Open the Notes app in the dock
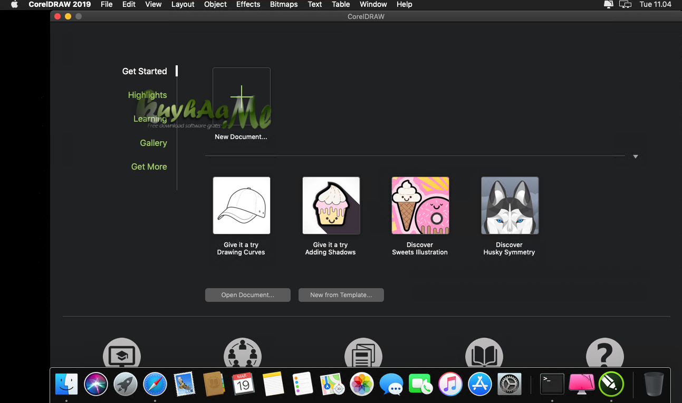This screenshot has height=403, width=682. pyautogui.click(x=273, y=384)
